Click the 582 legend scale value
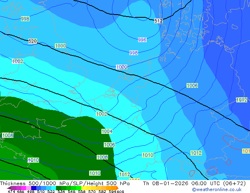 (102, 191)
